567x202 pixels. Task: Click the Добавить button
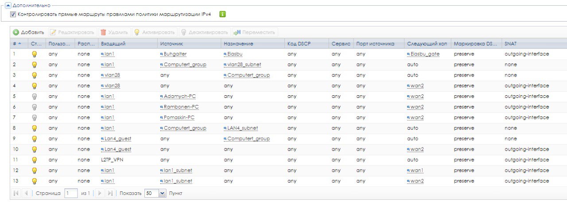[x=28, y=32]
